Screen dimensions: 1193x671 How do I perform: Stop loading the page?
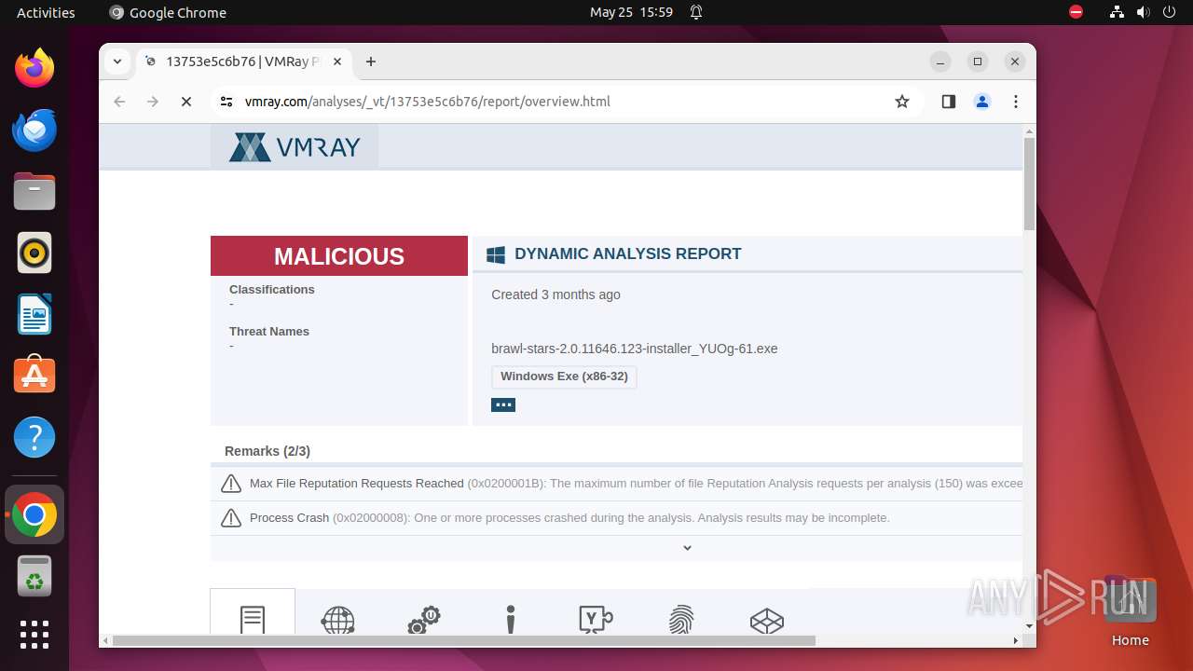(x=186, y=102)
